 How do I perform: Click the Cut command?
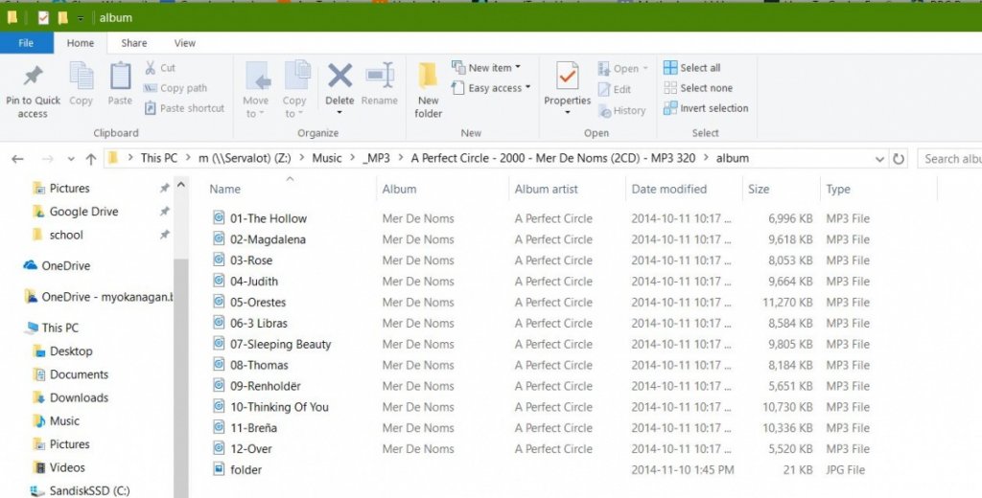160,68
